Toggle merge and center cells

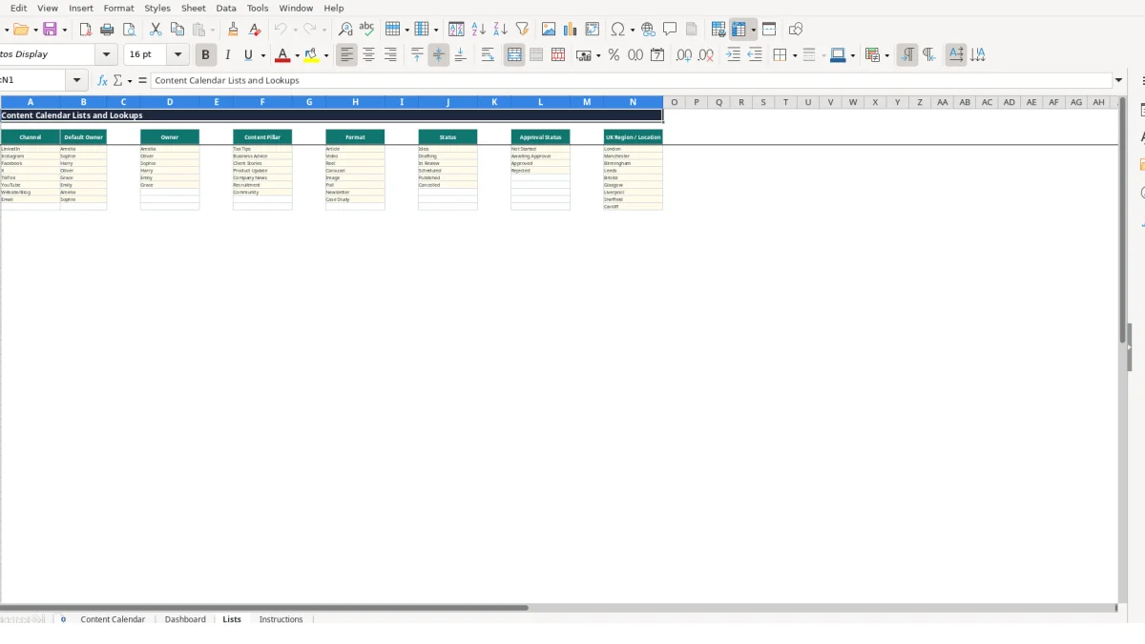[x=514, y=55]
